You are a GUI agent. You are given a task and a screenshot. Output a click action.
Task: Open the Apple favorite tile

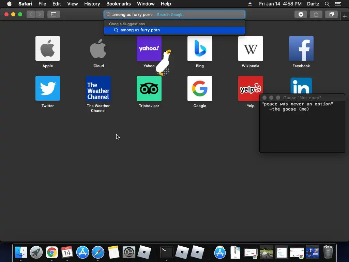pyautogui.click(x=48, y=48)
